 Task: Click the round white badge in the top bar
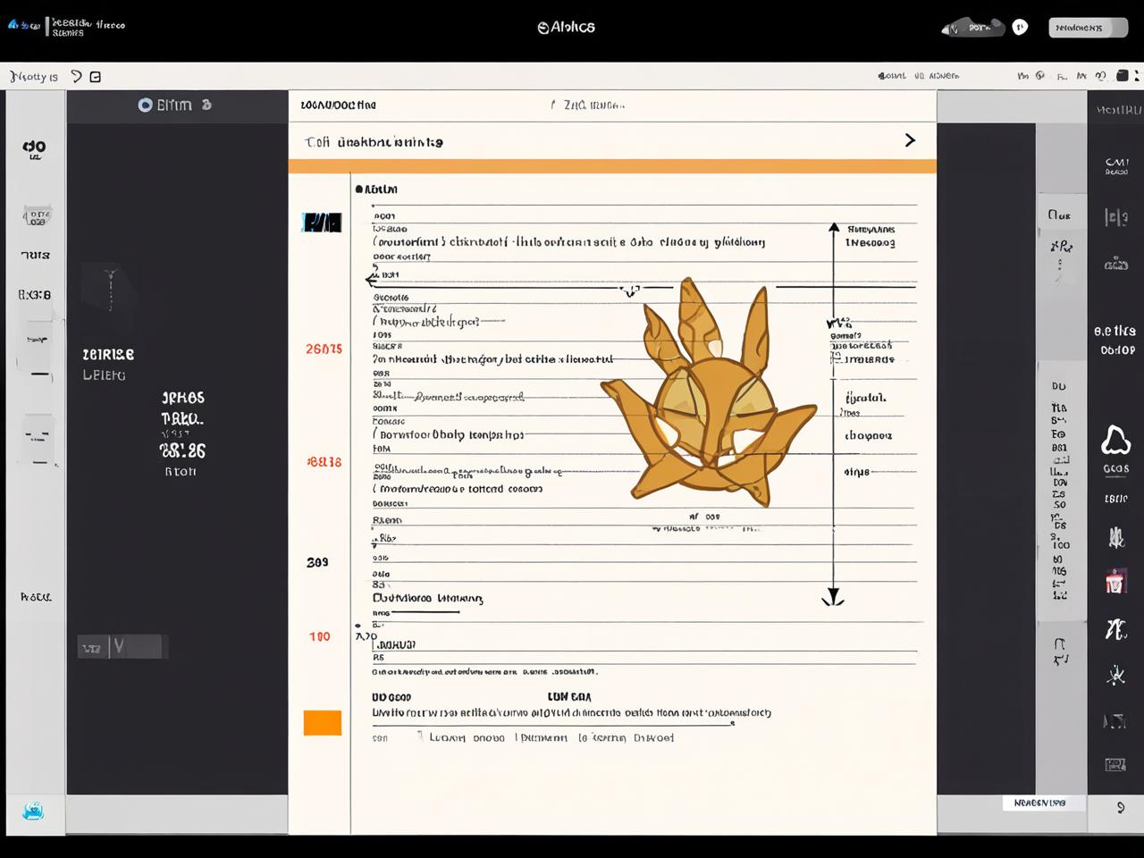[x=1020, y=27]
